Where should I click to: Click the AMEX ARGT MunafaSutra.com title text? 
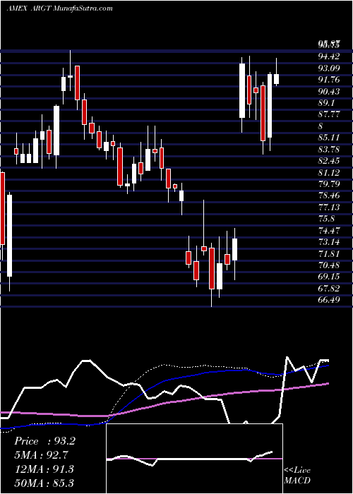tap(59, 8)
